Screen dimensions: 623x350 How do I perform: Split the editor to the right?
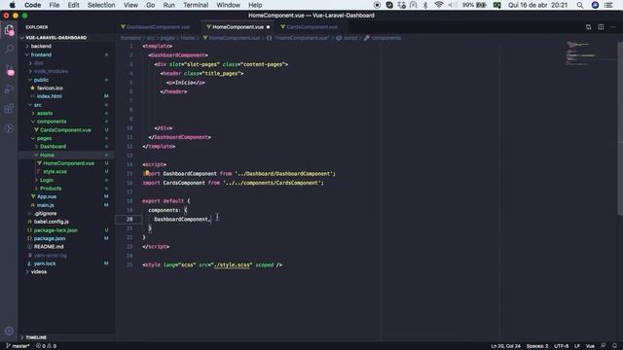[601, 27]
